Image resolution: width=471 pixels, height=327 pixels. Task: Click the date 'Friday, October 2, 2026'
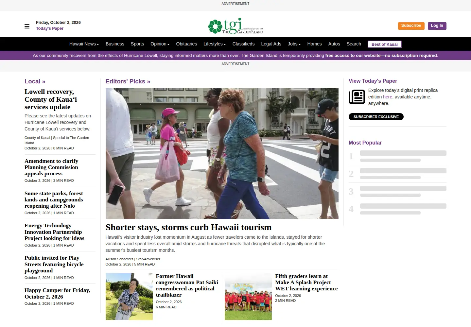click(x=58, y=23)
